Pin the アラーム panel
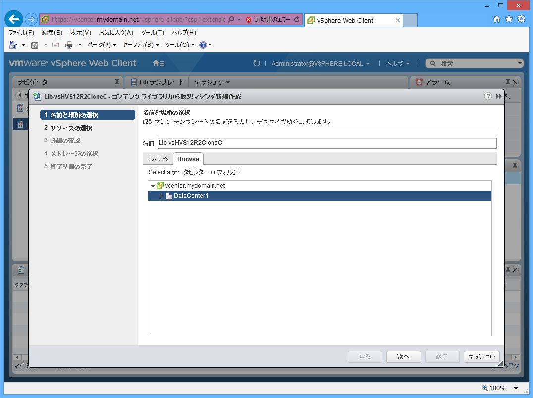This screenshot has height=398, width=533. pos(508,82)
